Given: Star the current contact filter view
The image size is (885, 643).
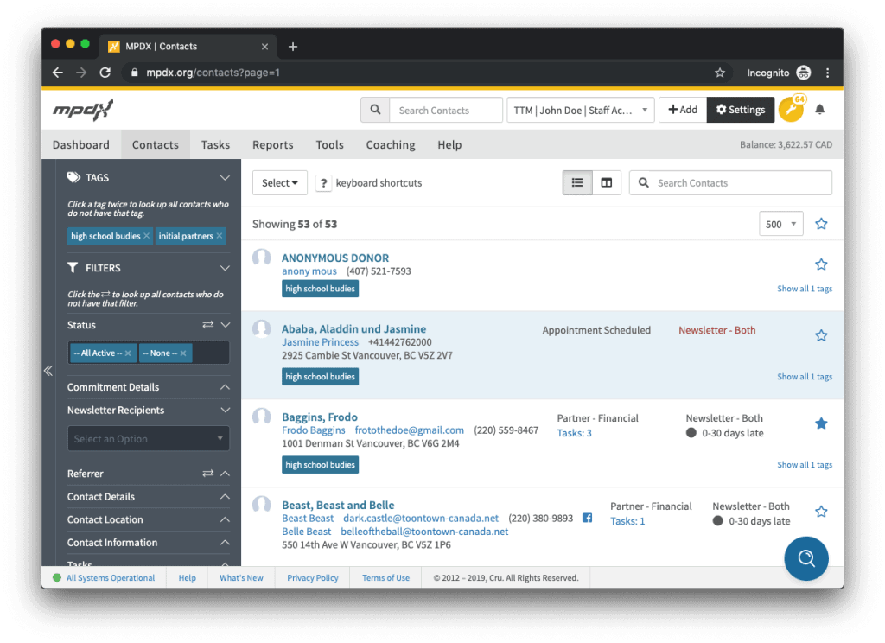Looking at the screenshot, I should tap(821, 224).
